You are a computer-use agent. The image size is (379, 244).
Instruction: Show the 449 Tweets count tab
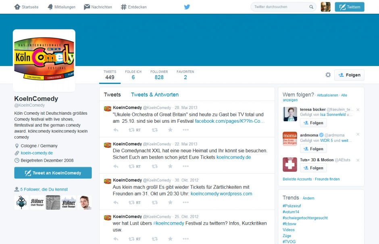[110, 75]
